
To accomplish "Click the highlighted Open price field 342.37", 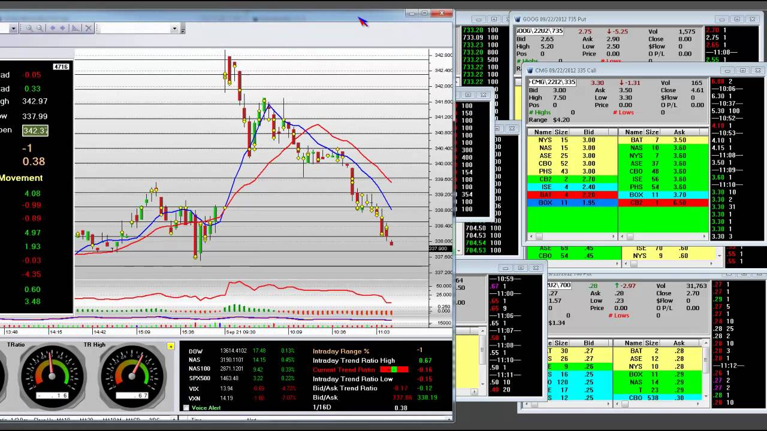I will point(35,130).
